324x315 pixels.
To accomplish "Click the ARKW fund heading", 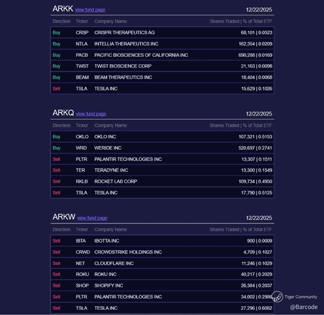I will point(64,217).
